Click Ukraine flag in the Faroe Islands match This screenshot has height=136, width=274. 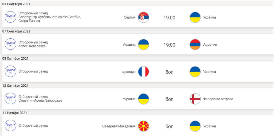pos(143,99)
